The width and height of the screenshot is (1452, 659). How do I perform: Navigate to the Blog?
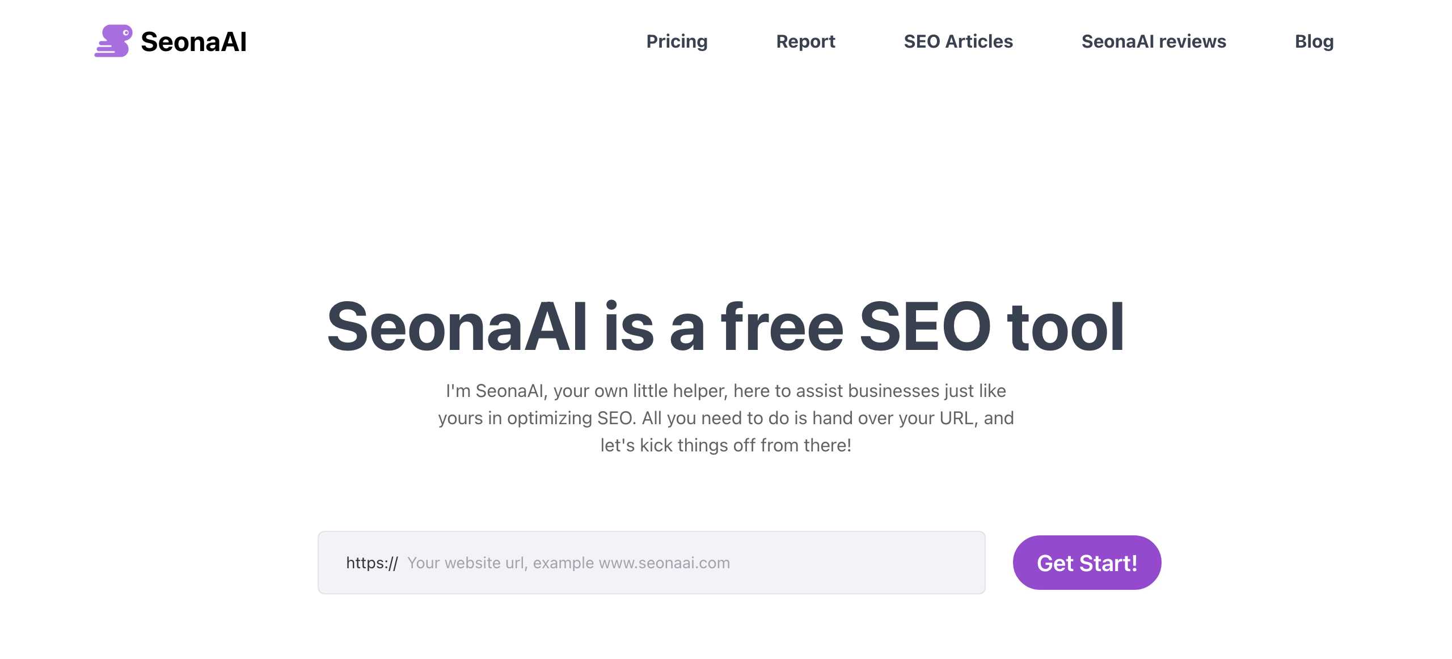[1314, 41]
